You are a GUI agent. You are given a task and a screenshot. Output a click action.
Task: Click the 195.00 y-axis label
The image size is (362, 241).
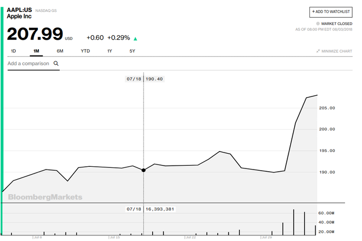click(x=327, y=151)
